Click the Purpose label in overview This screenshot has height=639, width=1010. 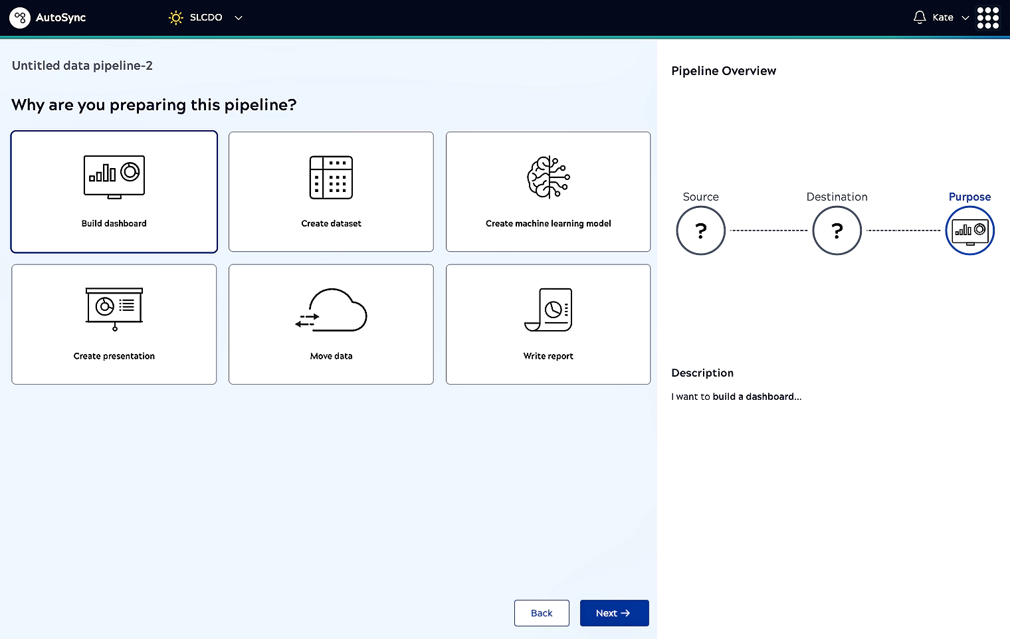(969, 197)
